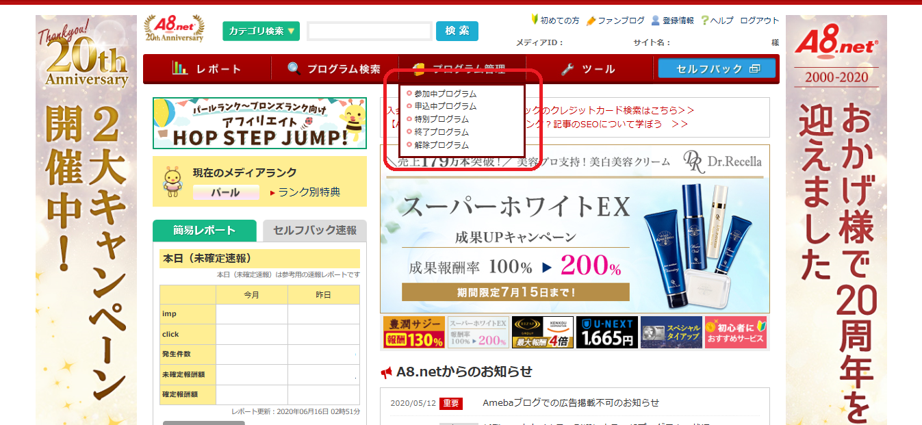Click the report bar chart icon
The height and width of the screenshot is (425, 922).
click(x=180, y=68)
